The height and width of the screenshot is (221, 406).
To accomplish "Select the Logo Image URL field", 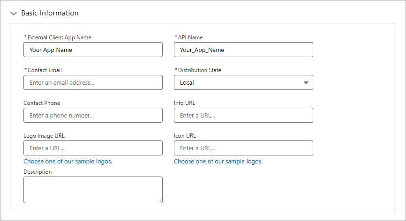I will tap(93, 148).
